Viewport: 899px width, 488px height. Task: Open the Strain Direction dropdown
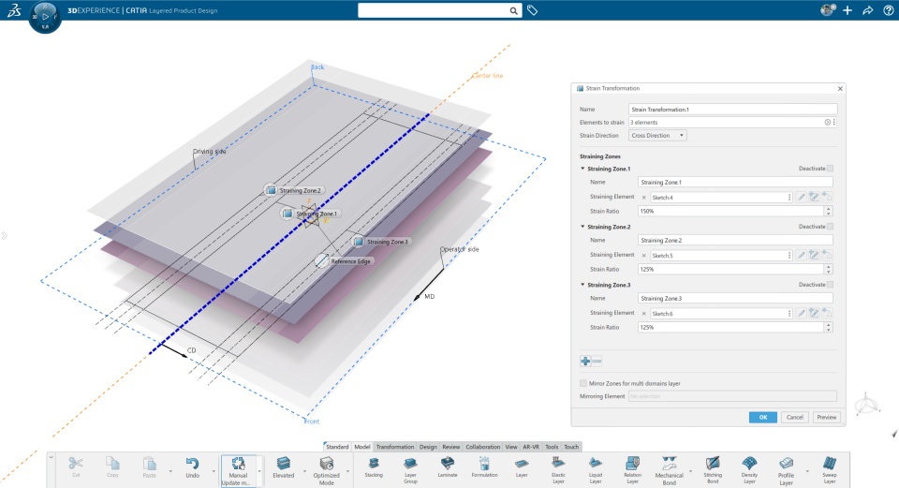coord(657,135)
